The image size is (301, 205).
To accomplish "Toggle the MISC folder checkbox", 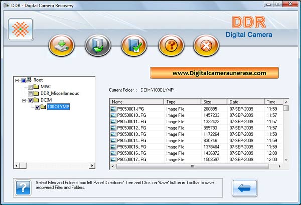I will pos(30,87).
